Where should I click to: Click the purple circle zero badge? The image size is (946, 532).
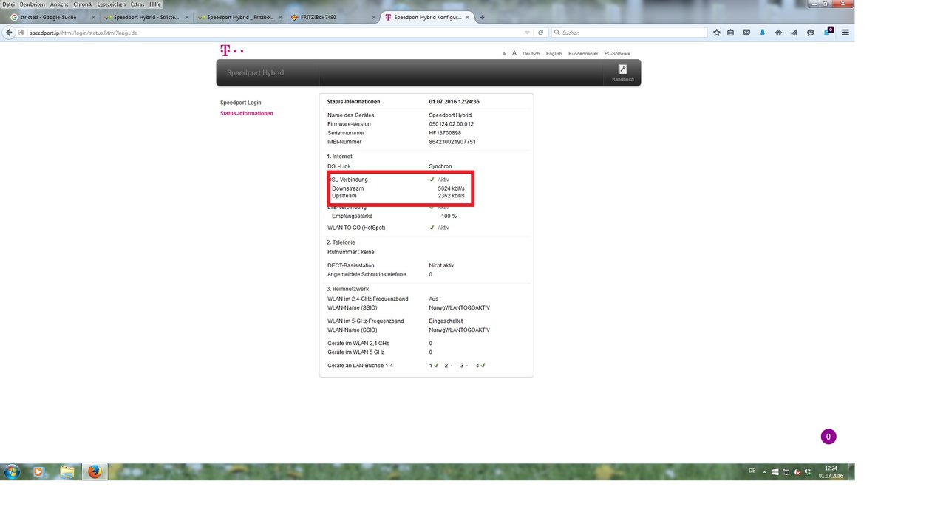pos(828,437)
